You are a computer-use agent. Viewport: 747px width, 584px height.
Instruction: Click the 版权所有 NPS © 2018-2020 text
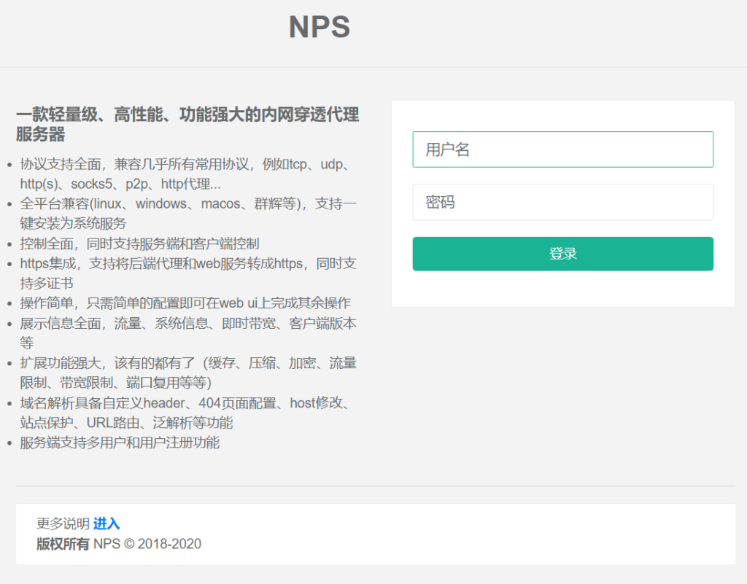[119, 544]
